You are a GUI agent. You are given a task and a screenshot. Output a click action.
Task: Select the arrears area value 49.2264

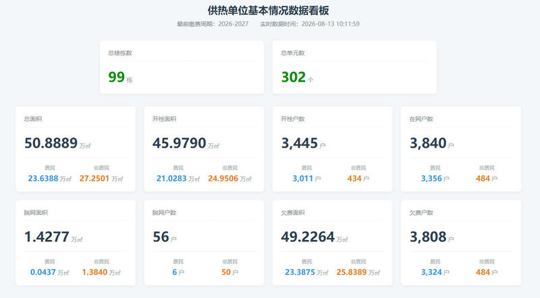tap(308, 237)
